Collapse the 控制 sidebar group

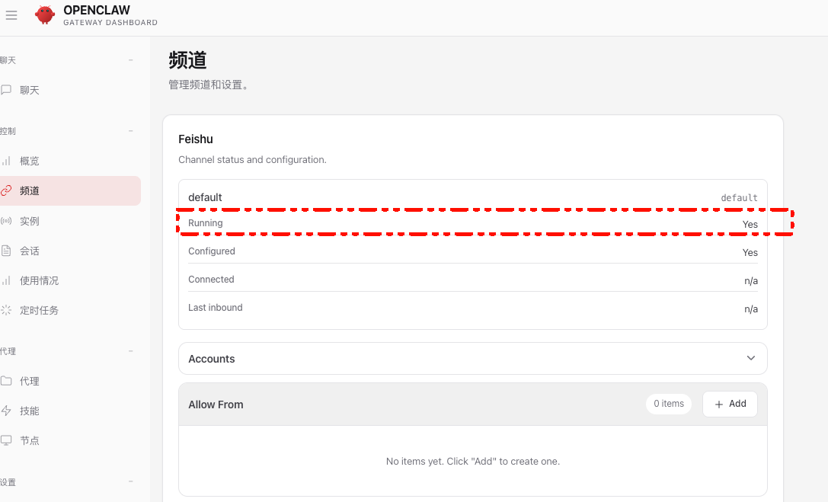click(129, 130)
